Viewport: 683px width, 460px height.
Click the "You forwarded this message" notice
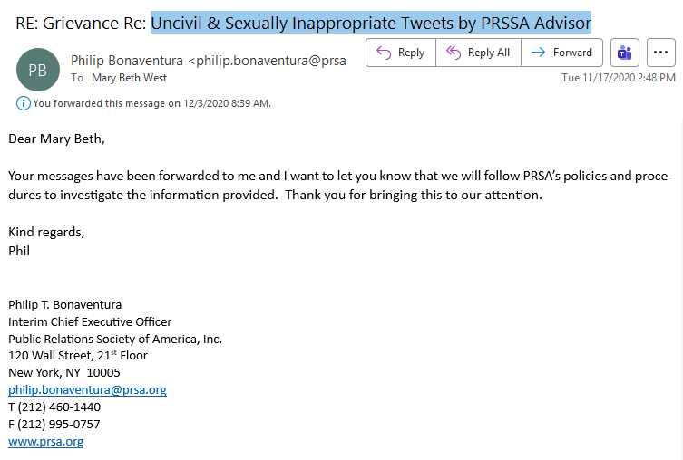click(x=151, y=103)
